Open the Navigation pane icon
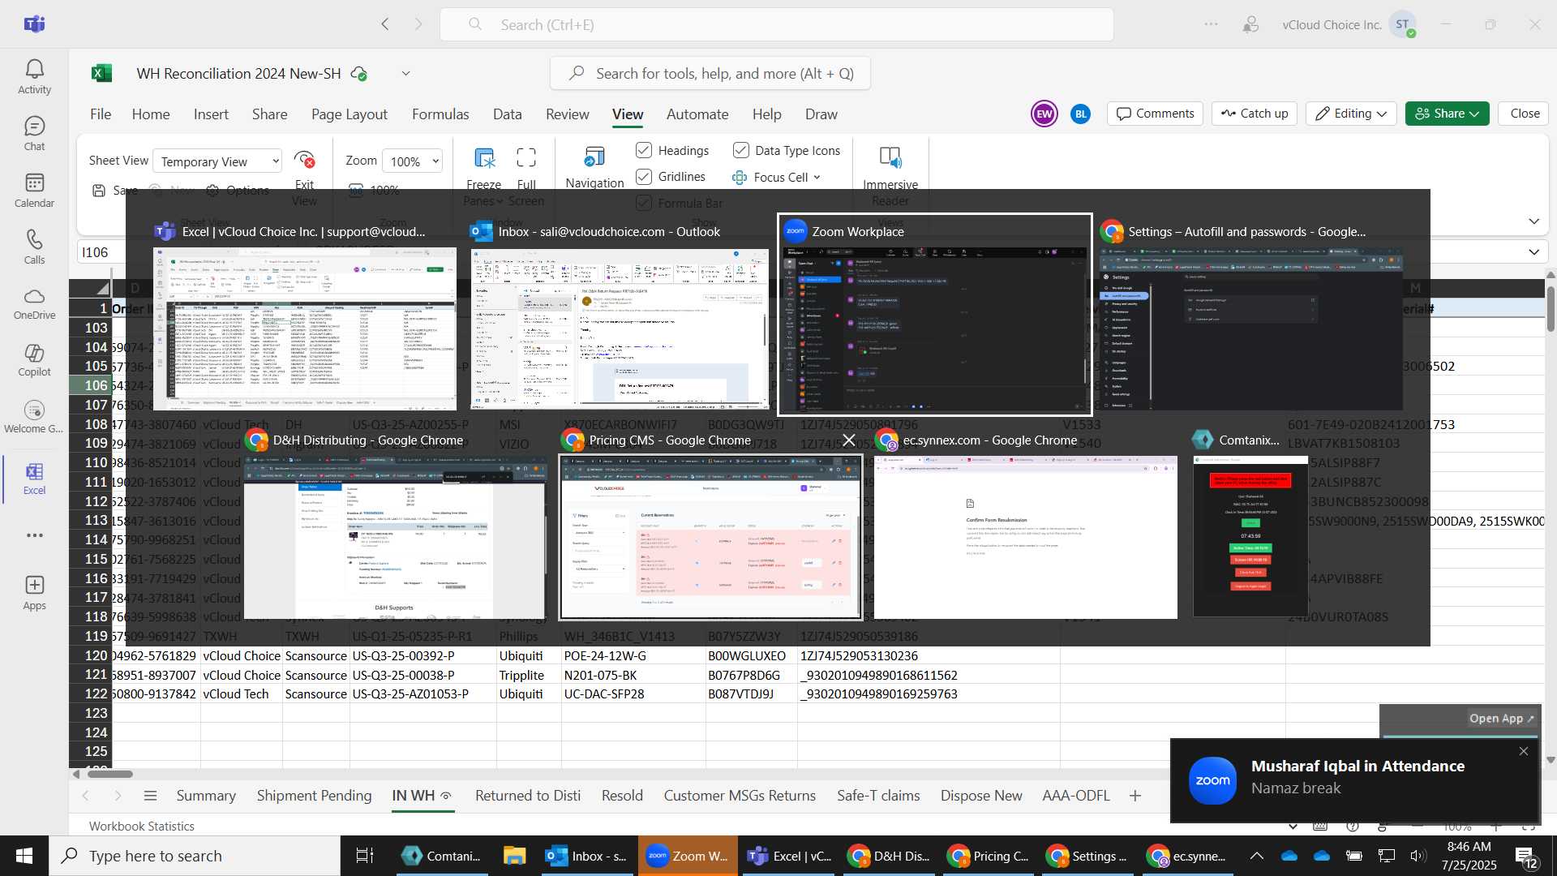The image size is (1557, 876). (594, 157)
